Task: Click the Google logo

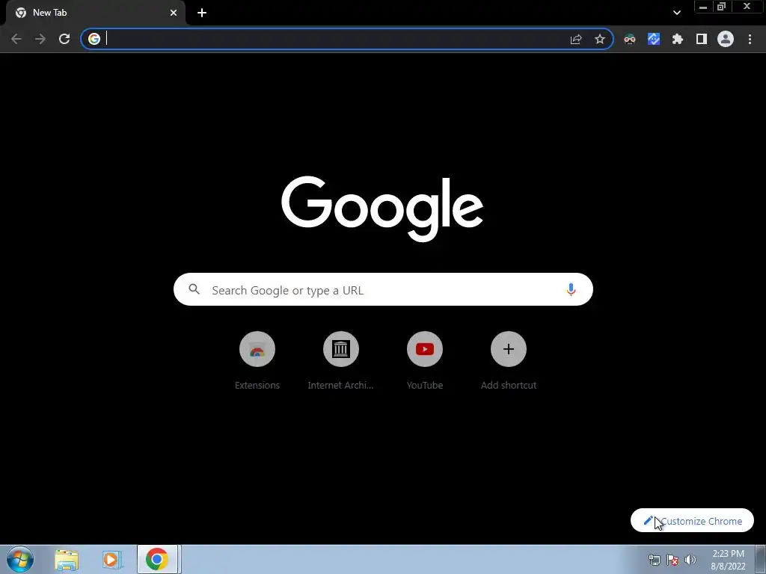Action: point(382,209)
